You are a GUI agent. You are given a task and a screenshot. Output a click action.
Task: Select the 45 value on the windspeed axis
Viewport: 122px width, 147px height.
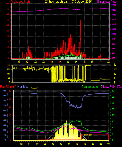point(7,9)
